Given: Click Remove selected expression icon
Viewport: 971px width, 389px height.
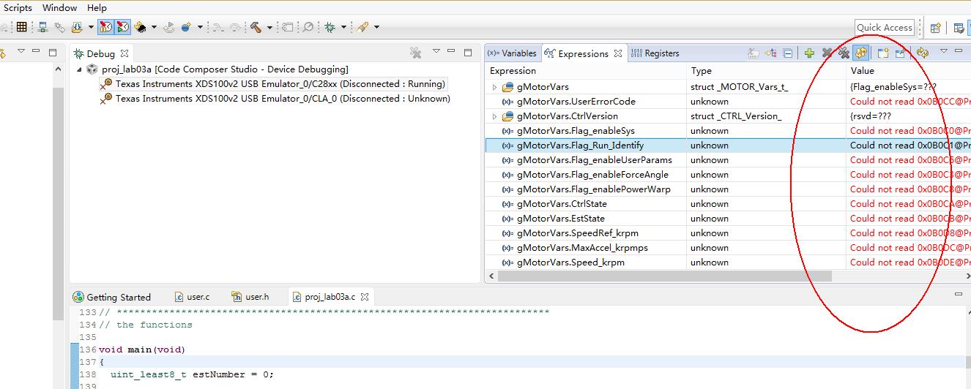Looking at the screenshot, I should point(827,53).
